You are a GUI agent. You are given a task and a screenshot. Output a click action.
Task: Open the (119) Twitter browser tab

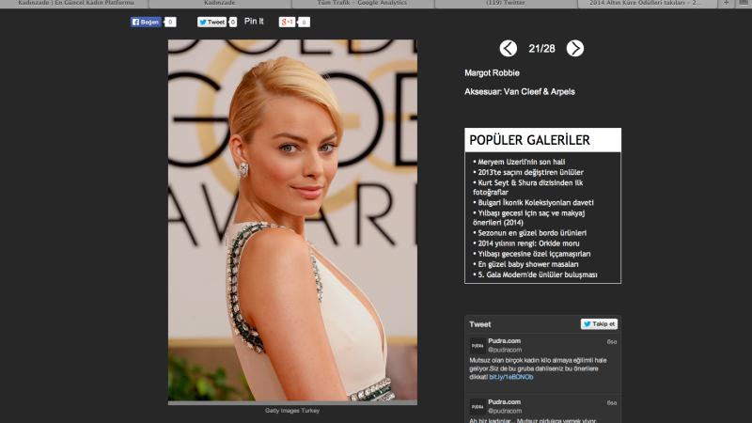point(505,3)
